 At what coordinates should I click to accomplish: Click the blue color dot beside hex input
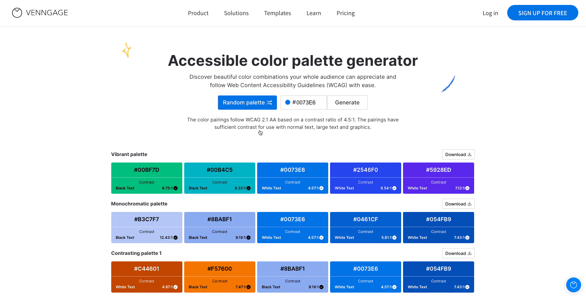[288, 102]
